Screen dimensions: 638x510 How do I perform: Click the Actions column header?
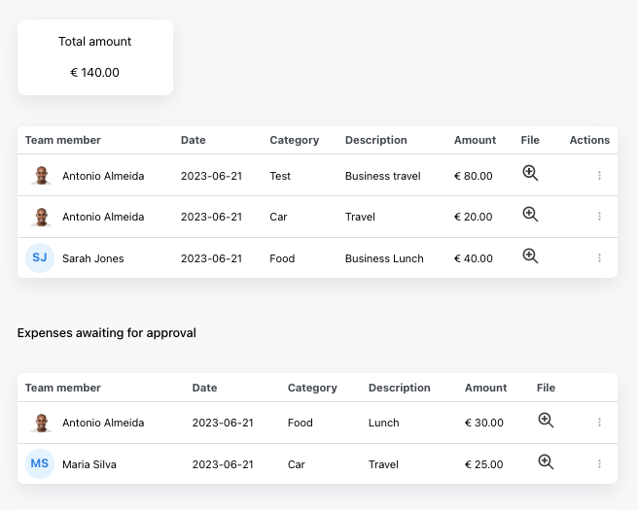[589, 140]
